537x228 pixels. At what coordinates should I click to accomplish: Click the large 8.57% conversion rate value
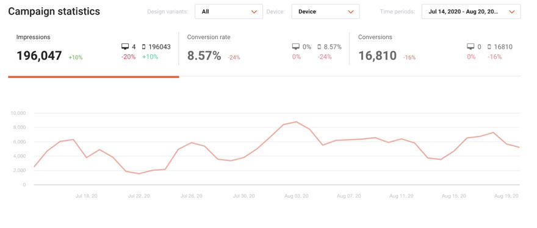(204, 56)
